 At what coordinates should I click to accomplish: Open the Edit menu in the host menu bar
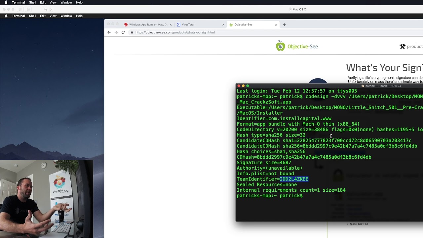click(x=43, y=2)
